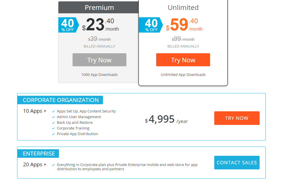Select the Unlimited plan header
This screenshot has width=282, height=181.
(183, 8)
